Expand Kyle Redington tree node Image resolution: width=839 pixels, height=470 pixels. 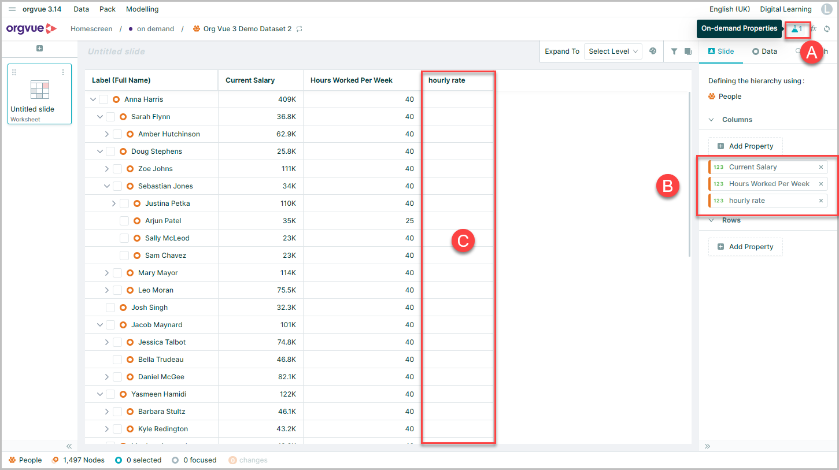click(107, 429)
